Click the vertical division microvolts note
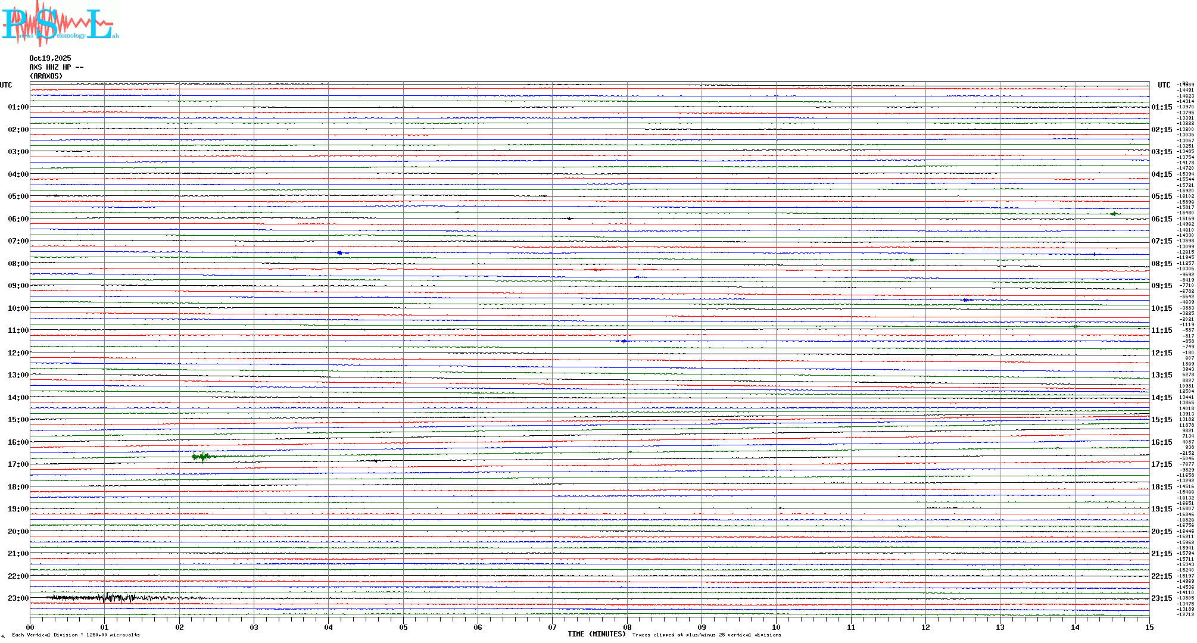 76,635
